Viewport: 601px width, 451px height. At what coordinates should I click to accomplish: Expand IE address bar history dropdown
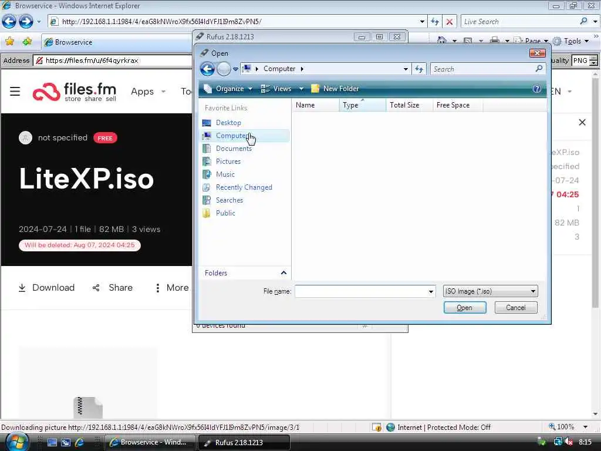point(422,22)
